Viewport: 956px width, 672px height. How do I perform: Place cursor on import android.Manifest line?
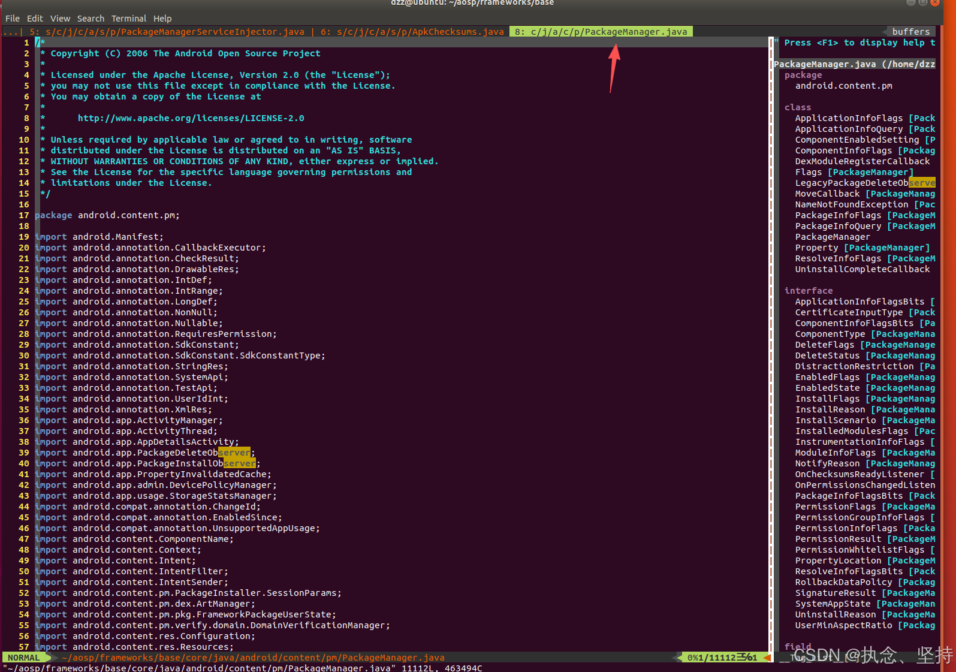pyautogui.click(x=99, y=237)
